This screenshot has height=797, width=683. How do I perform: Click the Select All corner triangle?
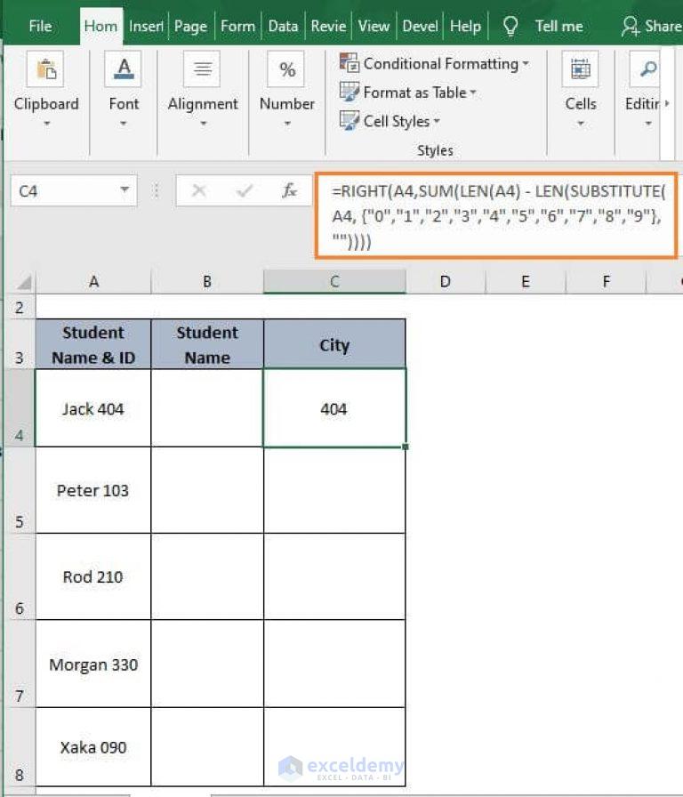[24, 282]
